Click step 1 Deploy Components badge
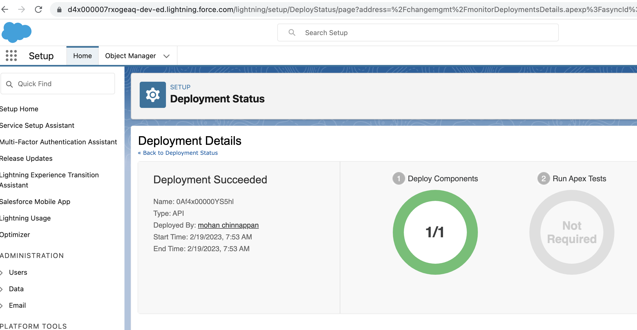 (399, 179)
